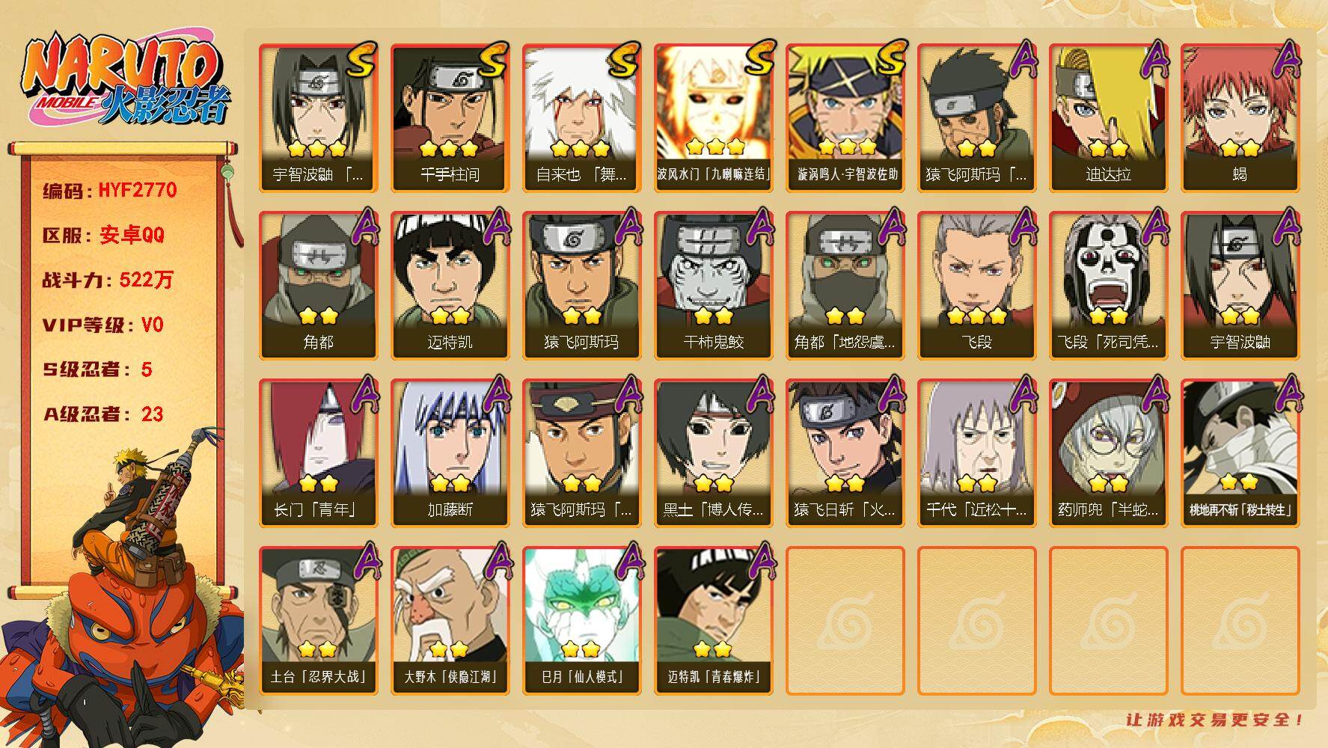Open the 加藤断 character card
The image size is (1328, 748).
pos(450,453)
